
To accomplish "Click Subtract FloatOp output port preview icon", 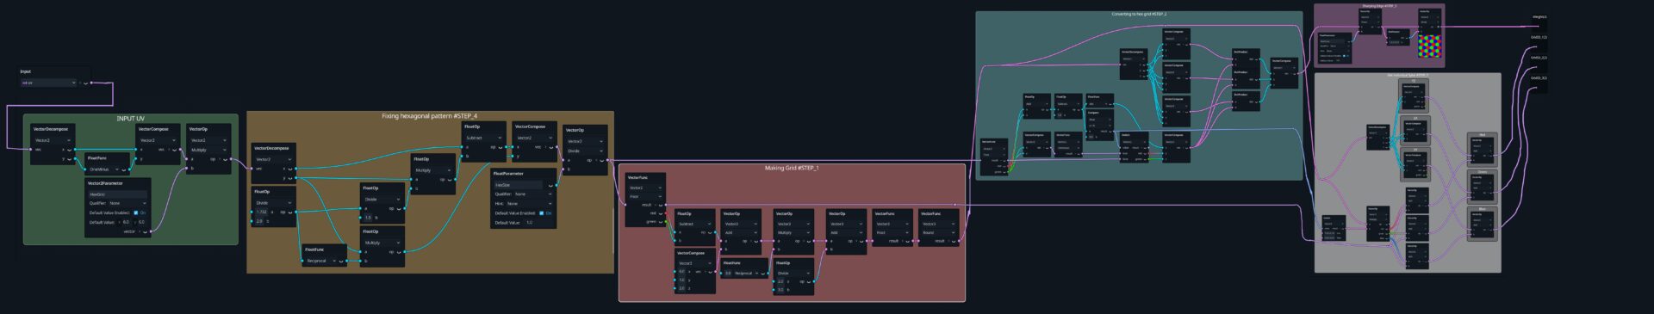I will (x=501, y=147).
